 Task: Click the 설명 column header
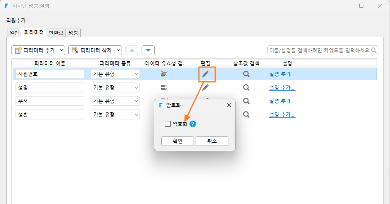pos(287,63)
